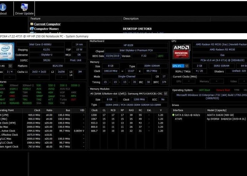The width and height of the screenshot is (247, 176).
Task: Click the Feature column header
Action: tap(35, 18)
